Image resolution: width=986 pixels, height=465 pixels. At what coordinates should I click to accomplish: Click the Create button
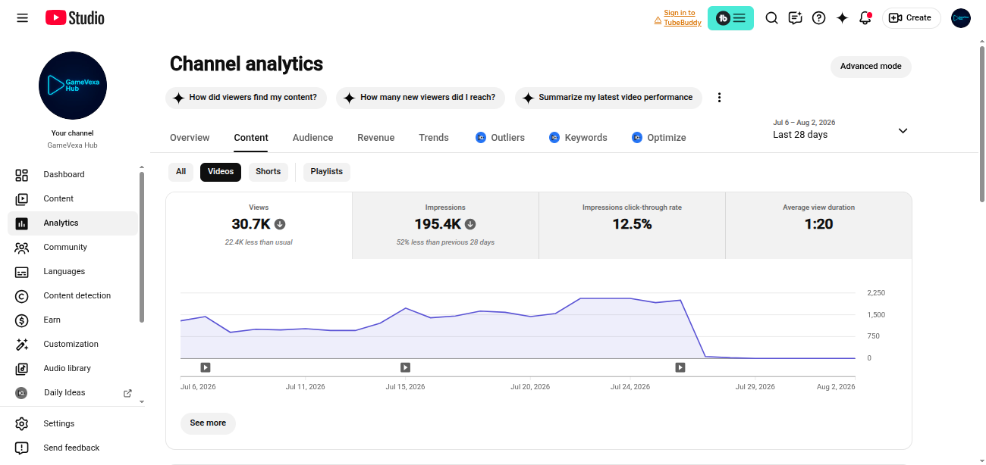coord(911,18)
